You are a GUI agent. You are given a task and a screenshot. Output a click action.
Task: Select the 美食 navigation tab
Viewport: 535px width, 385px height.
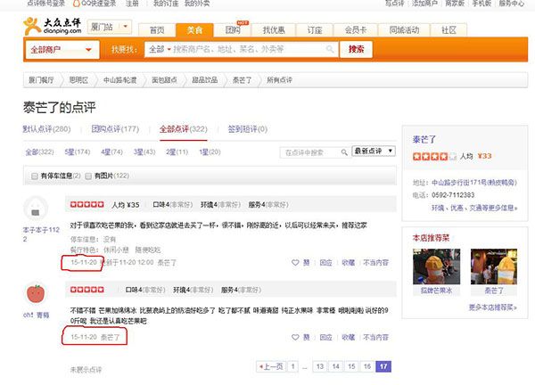(194, 30)
